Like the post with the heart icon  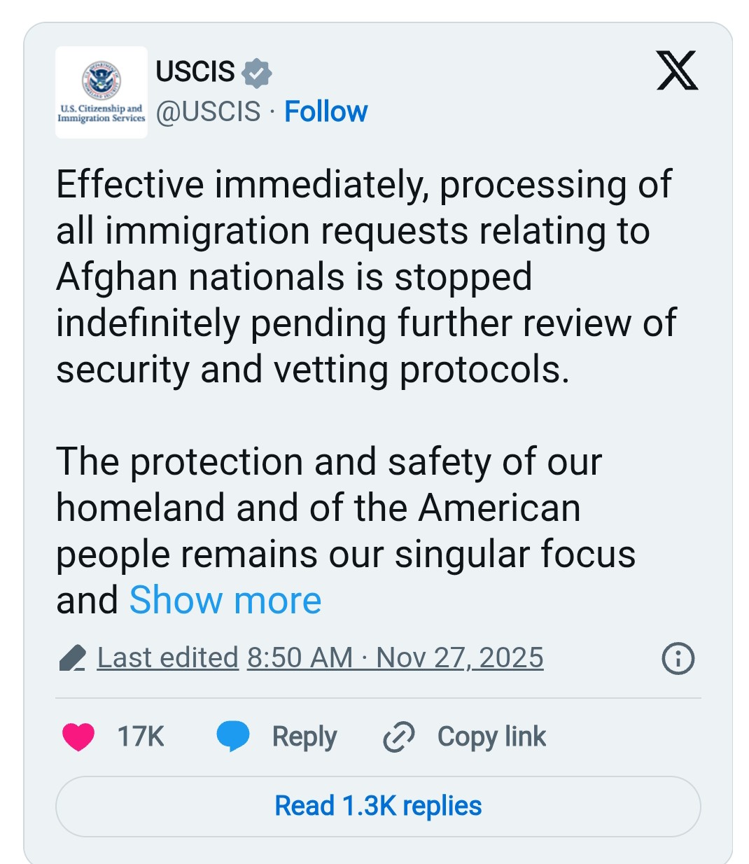pos(78,737)
